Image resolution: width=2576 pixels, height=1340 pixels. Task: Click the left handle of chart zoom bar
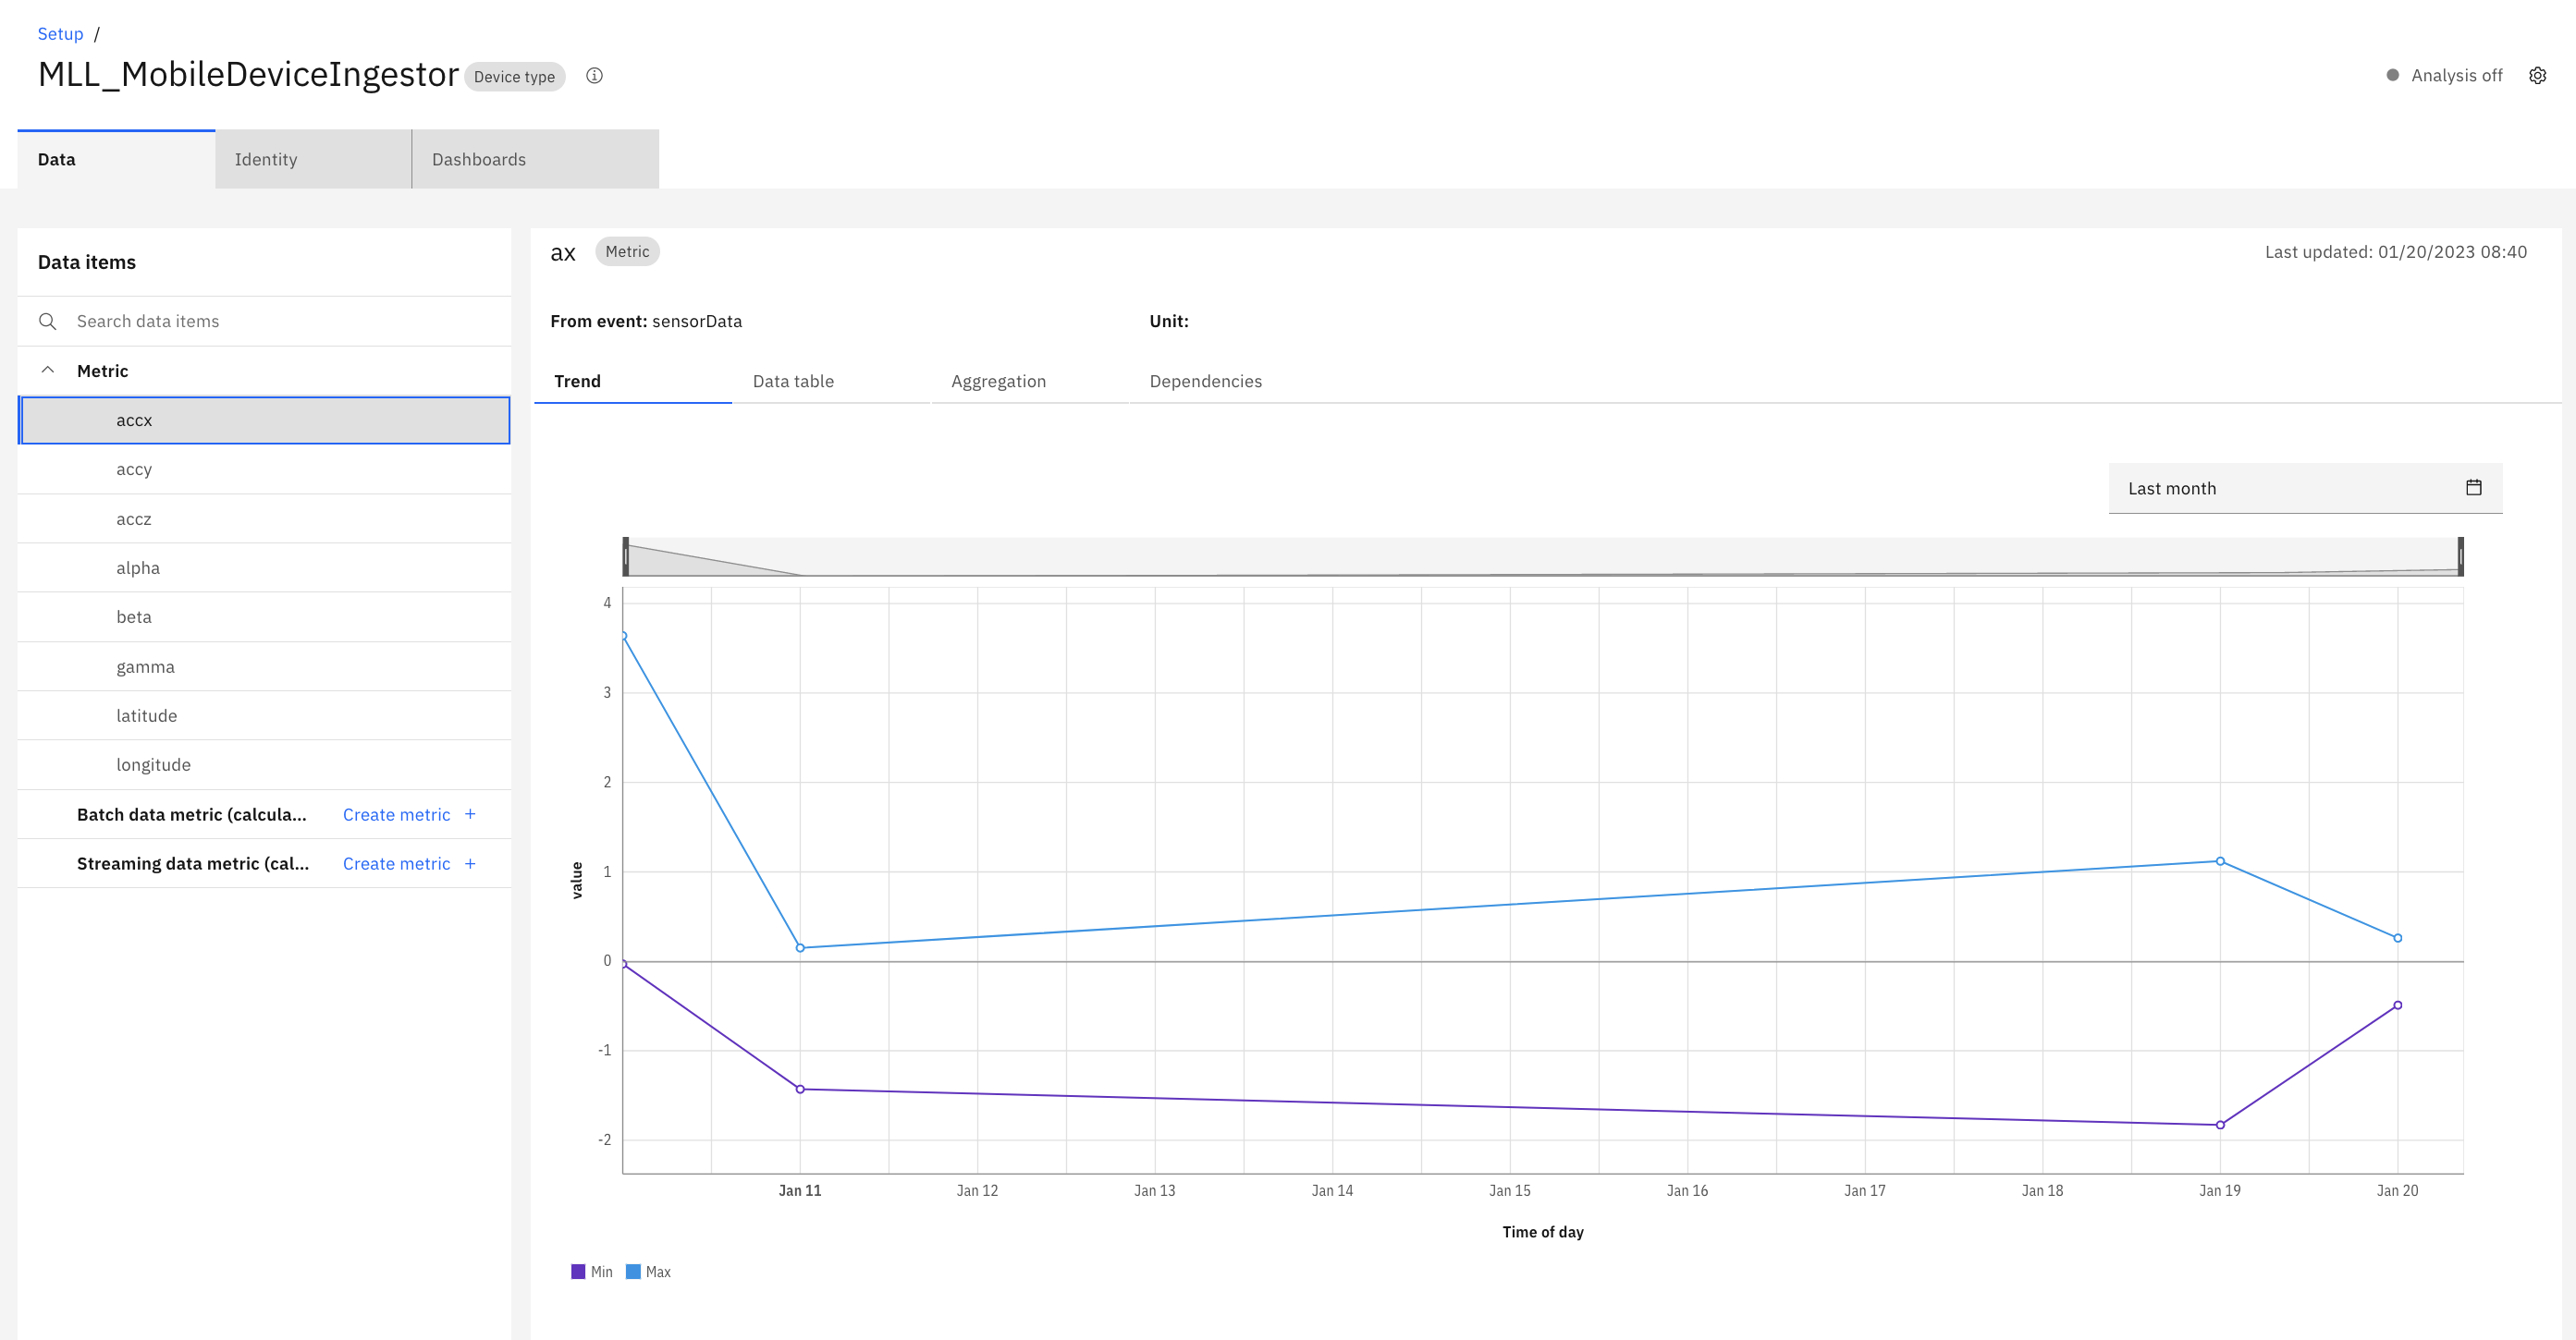pos(626,556)
